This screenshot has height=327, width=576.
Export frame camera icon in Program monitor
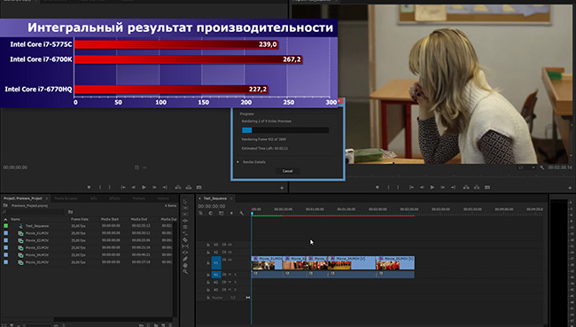point(487,187)
